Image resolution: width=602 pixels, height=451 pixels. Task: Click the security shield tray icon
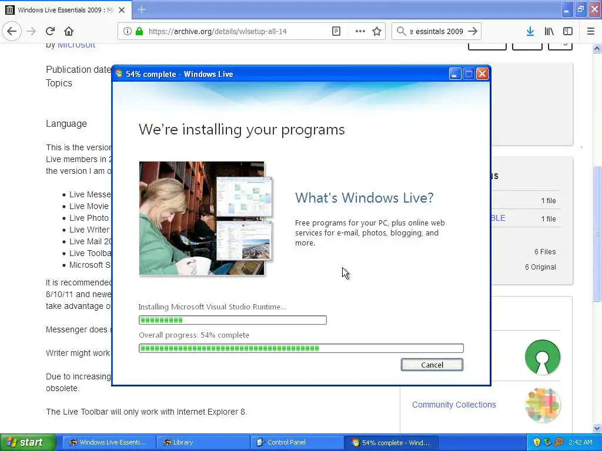[x=537, y=442]
